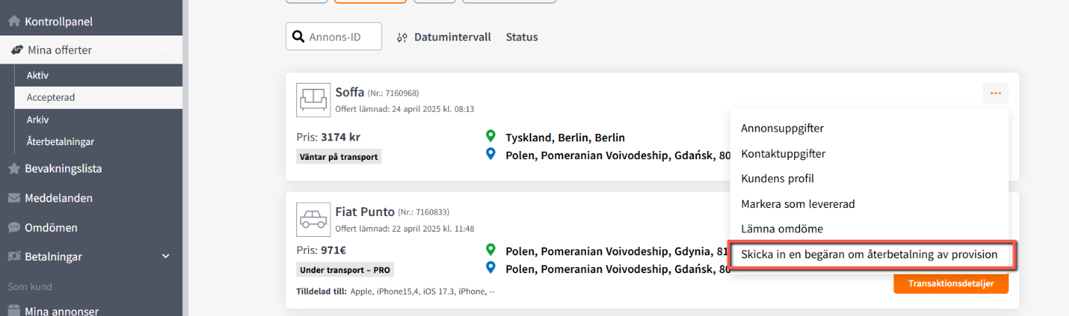Click the blue delivery pin for Gdańsk under Soffa
The image size is (1069, 316).
click(490, 155)
